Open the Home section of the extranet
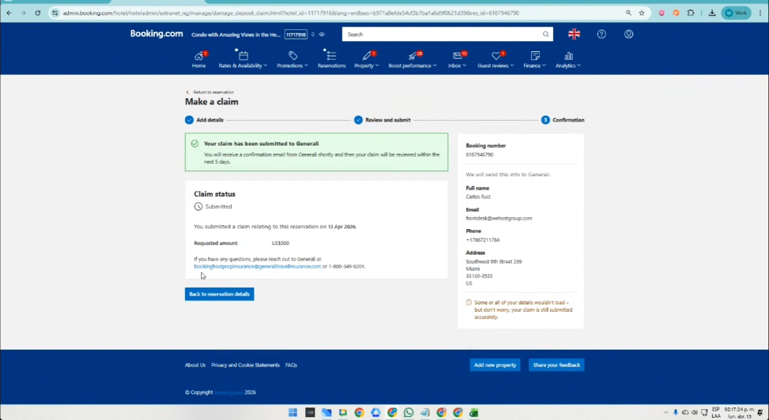This screenshot has height=420, width=769. [x=198, y=59]
